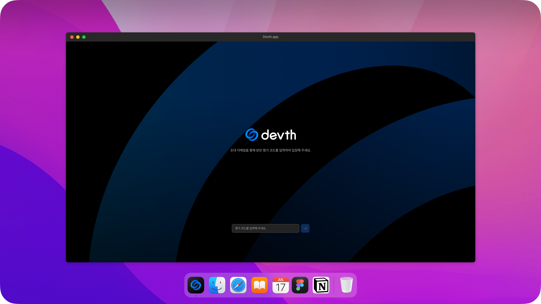The image size is (541, 304).
Task: Click the Dock separator line near Trash
Action: pyautogui.click(x=334, y=285)
